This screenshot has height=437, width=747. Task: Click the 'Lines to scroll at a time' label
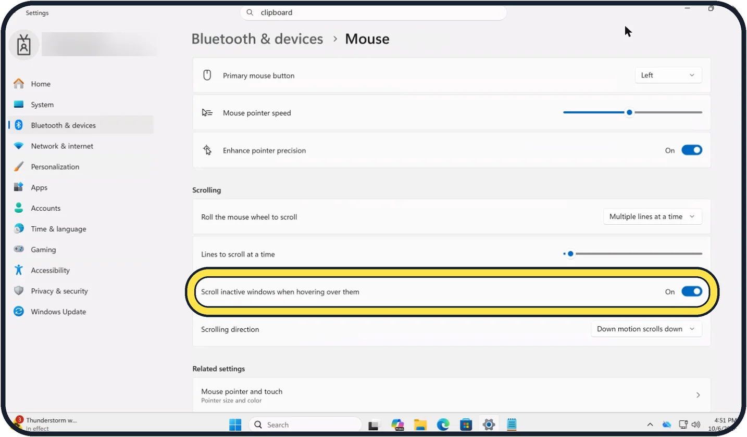238,254
